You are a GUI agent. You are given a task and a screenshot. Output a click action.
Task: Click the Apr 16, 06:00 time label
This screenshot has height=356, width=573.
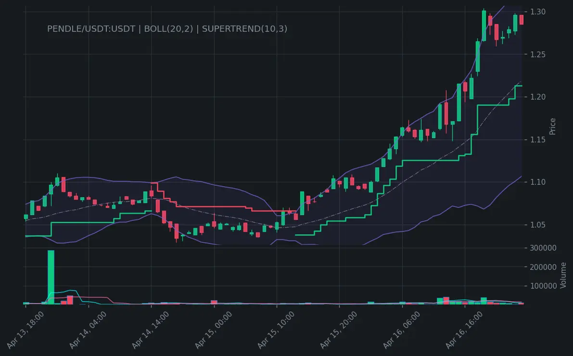tap(401, 330)
